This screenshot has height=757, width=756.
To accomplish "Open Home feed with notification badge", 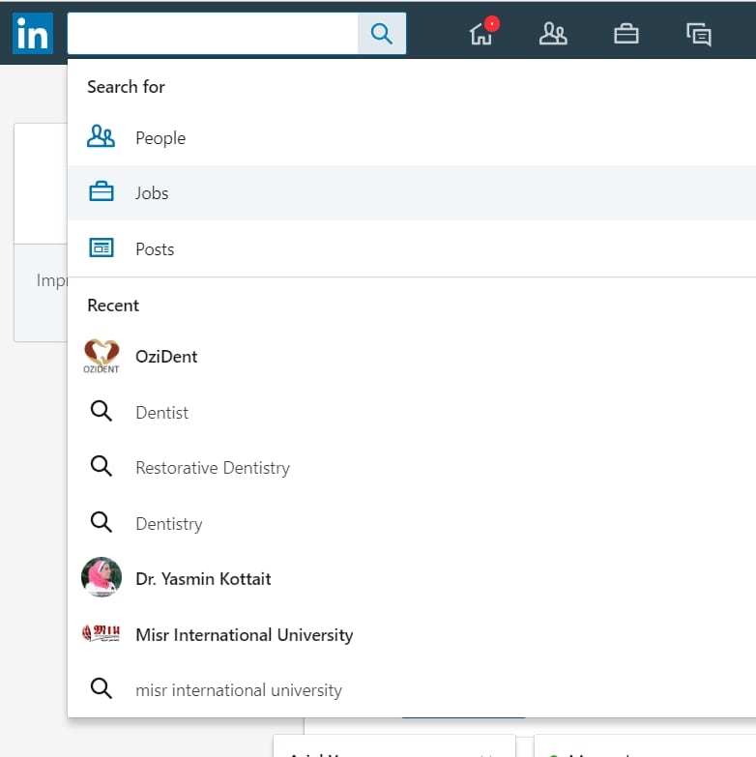I will click(x=482, y=32).
